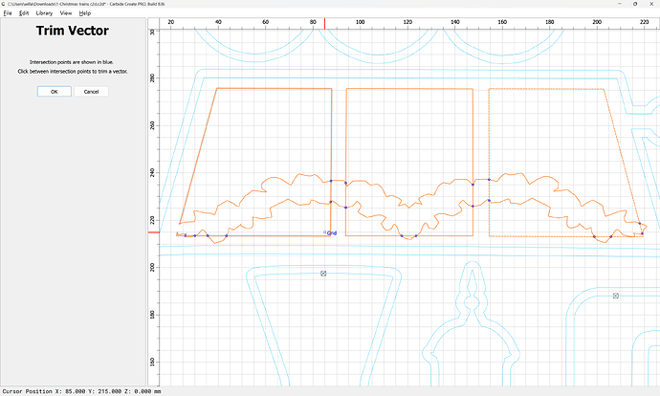
Task: Click OK to confirm the trim
Action: tap(55, 92)
